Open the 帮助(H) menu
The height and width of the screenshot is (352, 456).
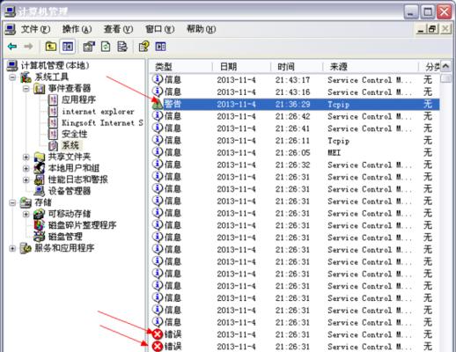pyautogui.click(x=202, y=29)
